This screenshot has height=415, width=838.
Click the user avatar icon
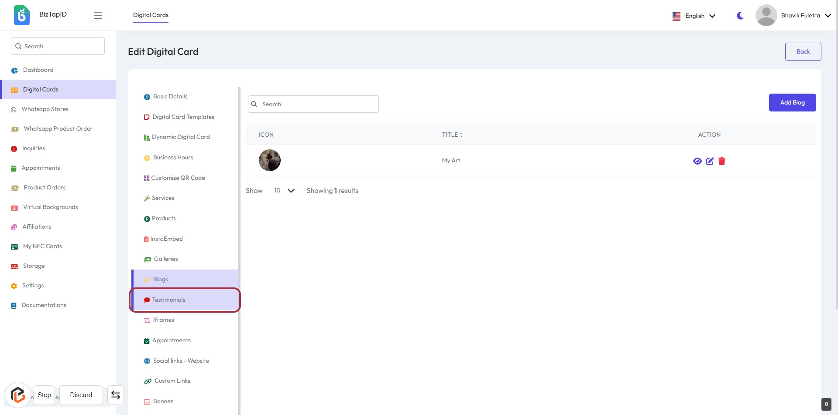766,15
